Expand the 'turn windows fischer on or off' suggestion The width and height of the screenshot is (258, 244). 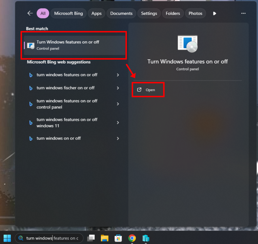tap(118, 88)
